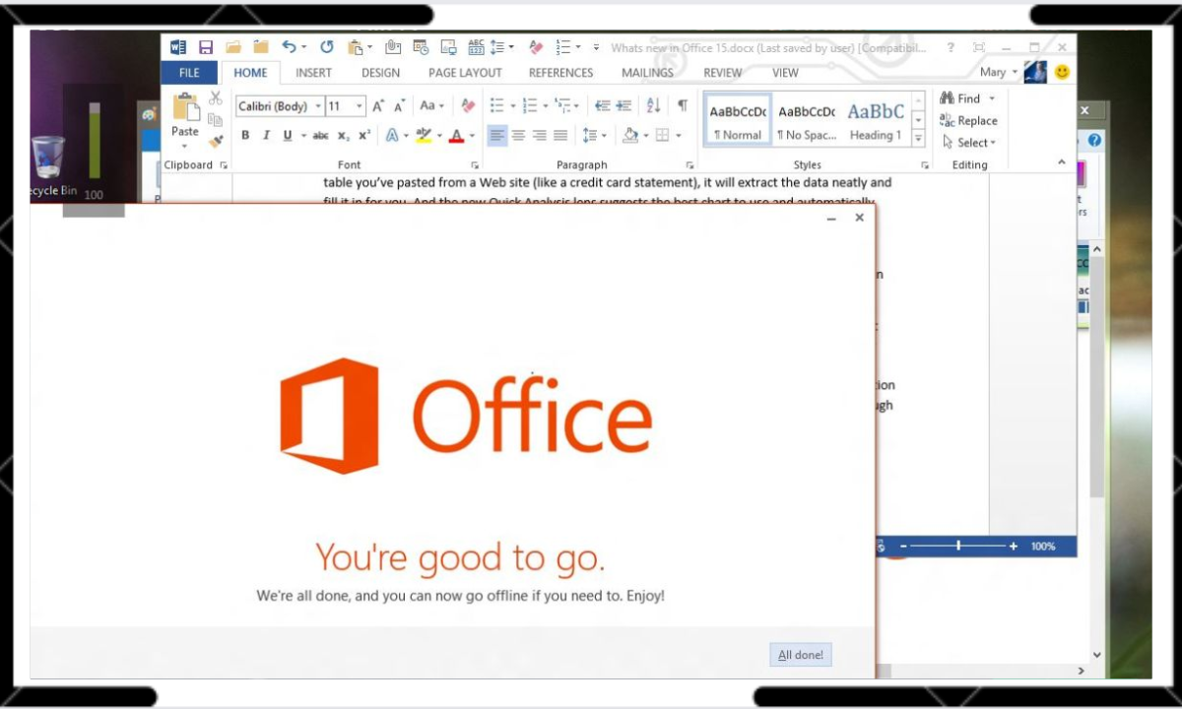The width and height of the screenshot is (1182, 709).
Task: Toggle Align Left in Paragraph group
Action: pyautogui.click(x=497, y=136)
